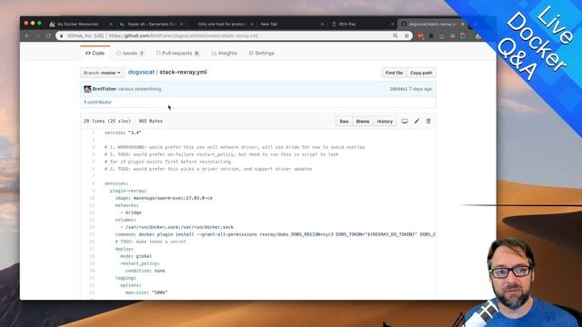Click the 'condition: none' code line
582x327 pixels.
click(x=145, y=271)
